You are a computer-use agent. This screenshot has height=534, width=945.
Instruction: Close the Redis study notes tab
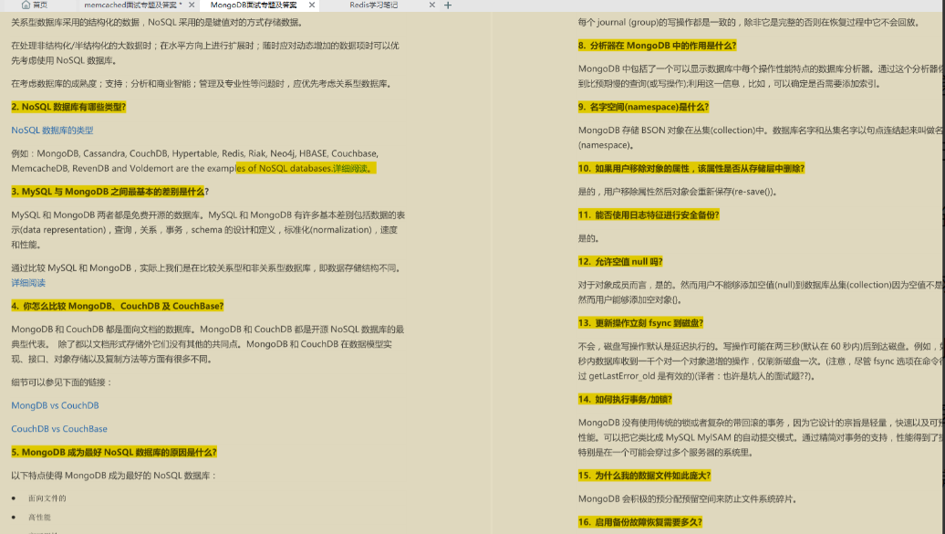pyautogui.click(x=431, y=5)
